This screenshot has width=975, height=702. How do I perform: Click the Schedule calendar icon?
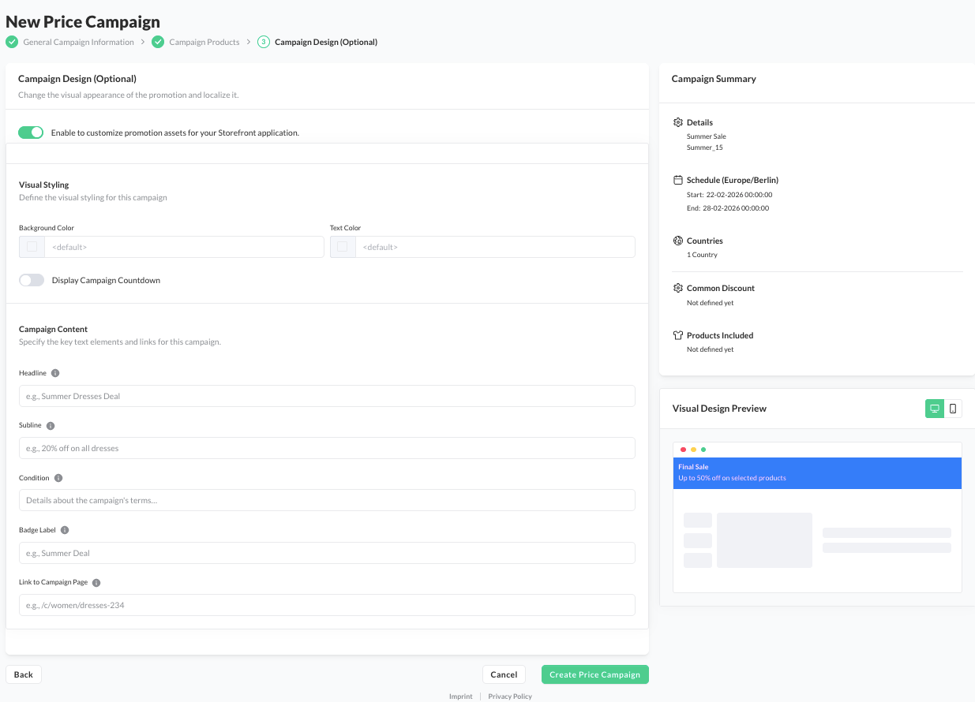(677, 180)
